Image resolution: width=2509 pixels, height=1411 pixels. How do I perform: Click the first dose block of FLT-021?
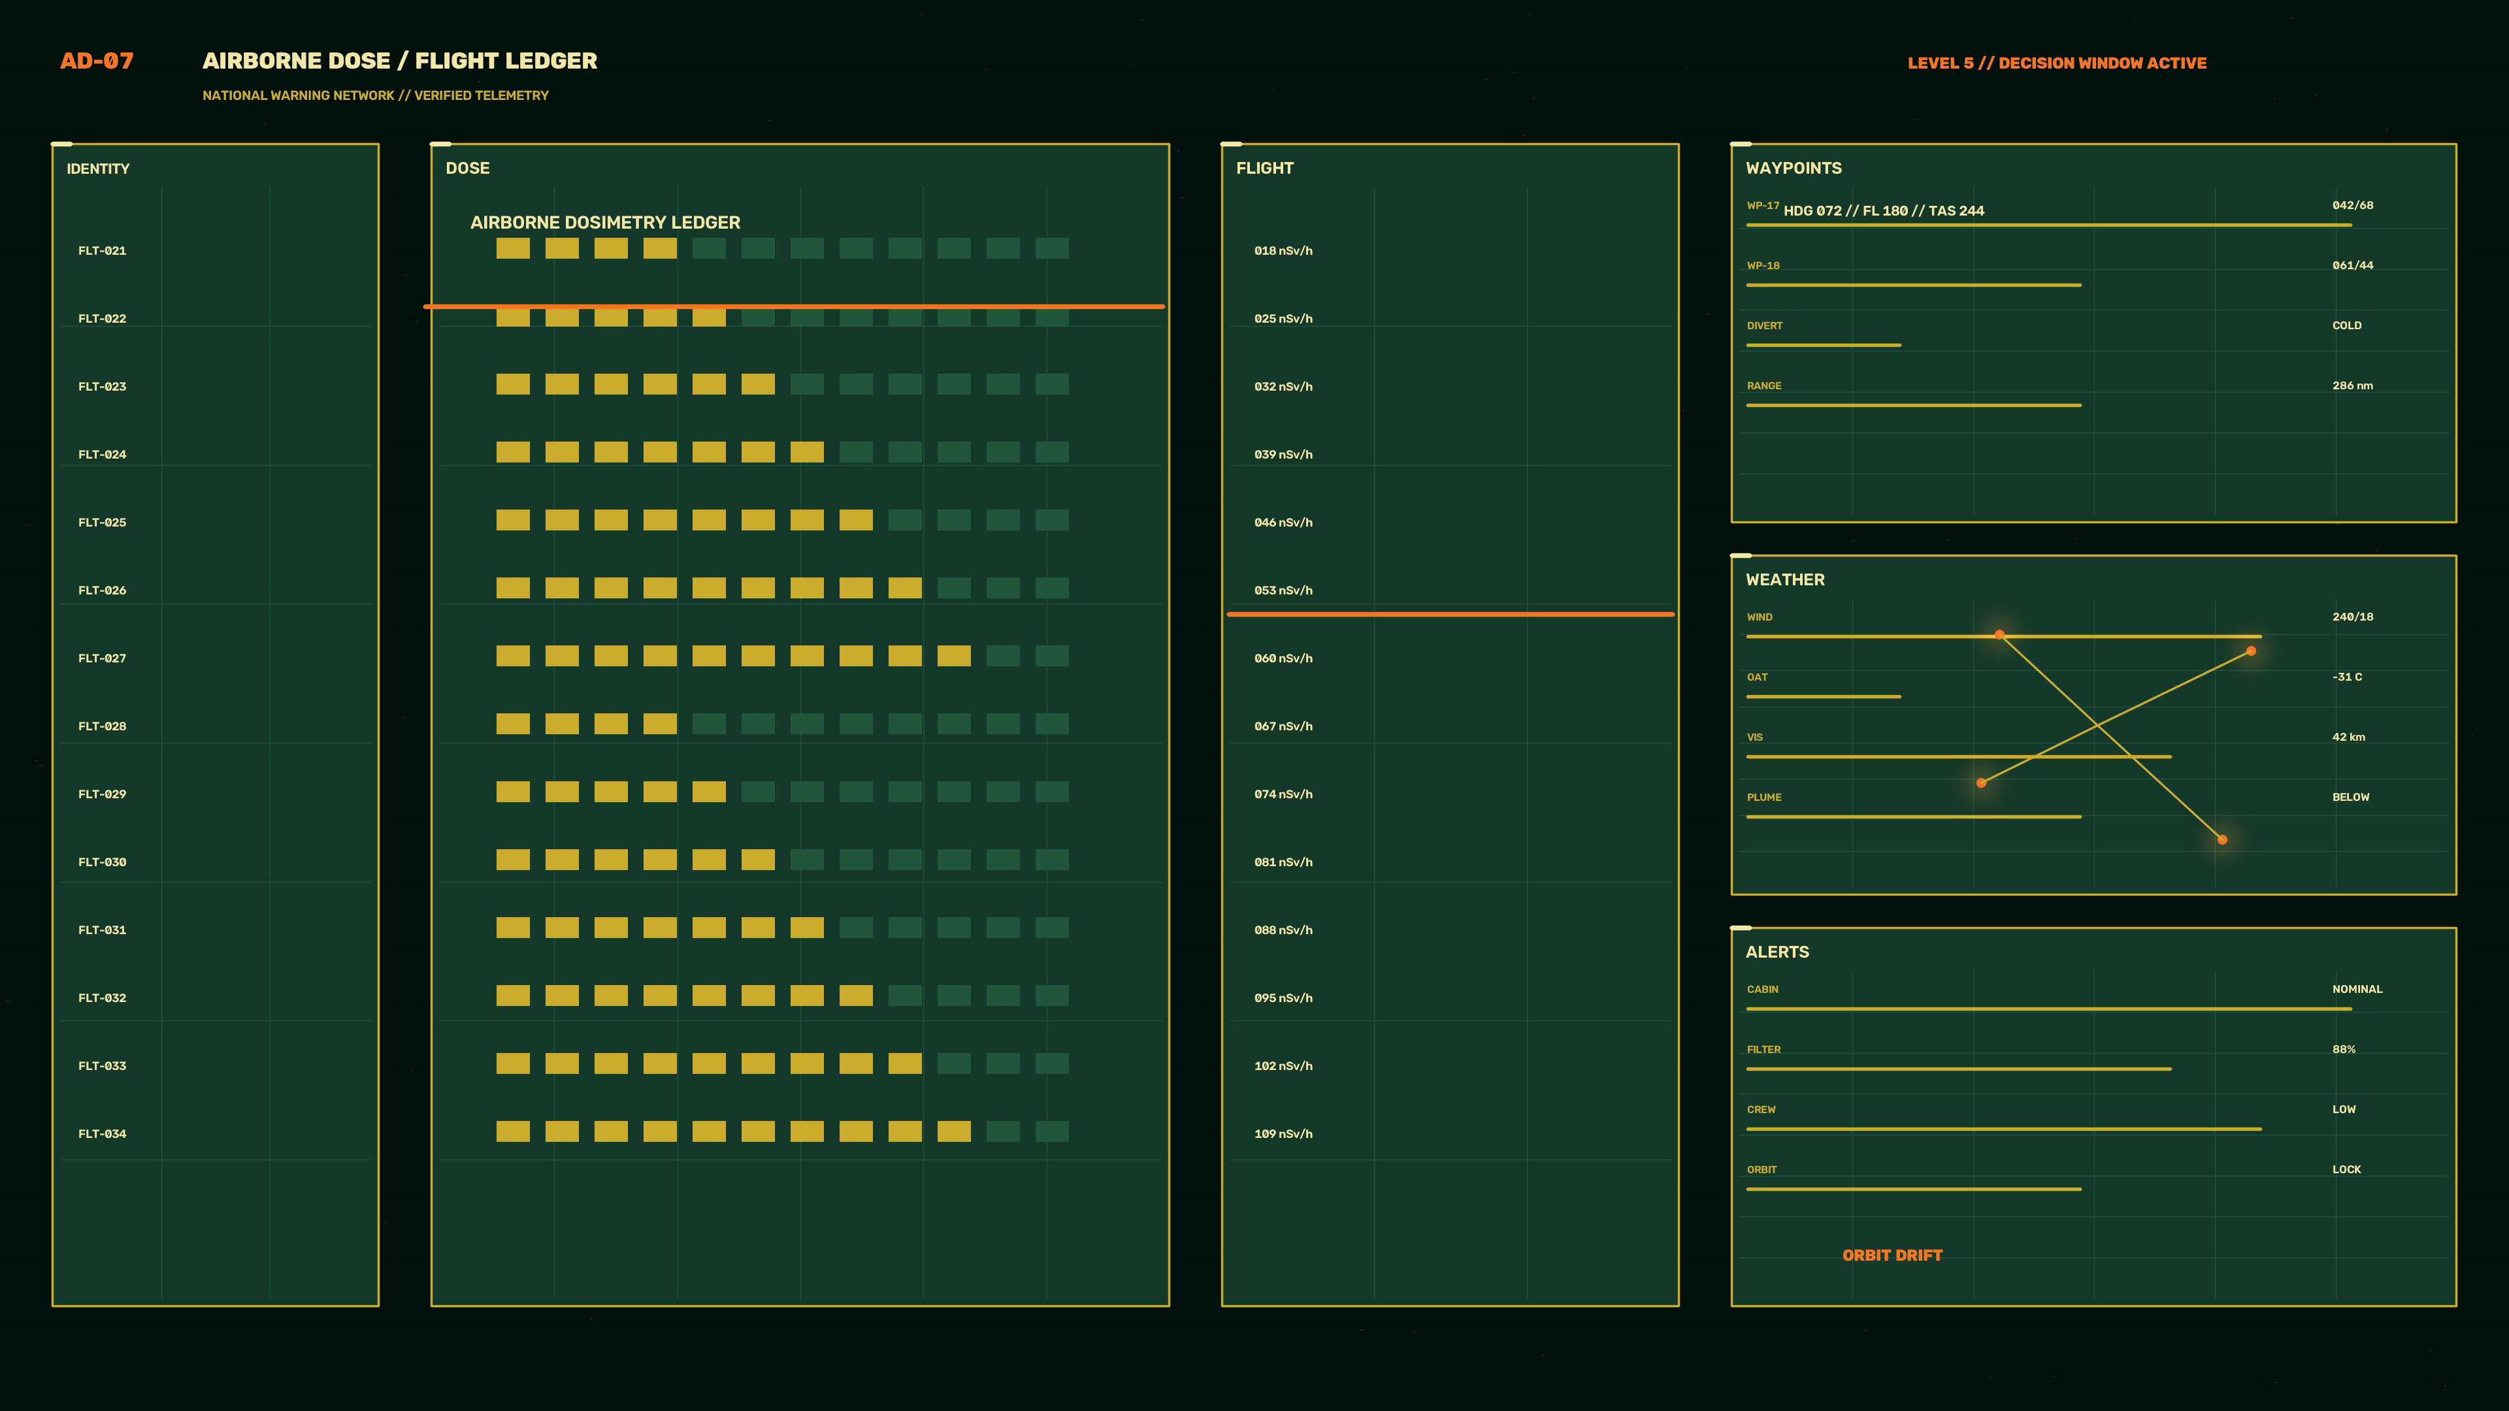[x=514, y=248]
